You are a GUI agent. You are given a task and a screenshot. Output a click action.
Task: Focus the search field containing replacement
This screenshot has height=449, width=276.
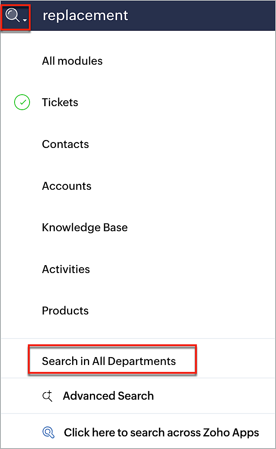[152, 15]
